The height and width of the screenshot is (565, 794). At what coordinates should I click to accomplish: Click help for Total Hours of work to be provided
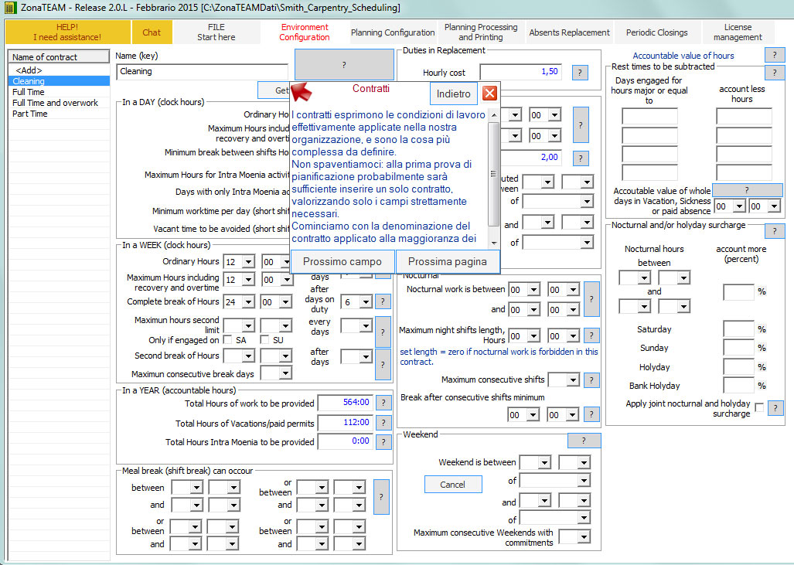click(383, 403)
